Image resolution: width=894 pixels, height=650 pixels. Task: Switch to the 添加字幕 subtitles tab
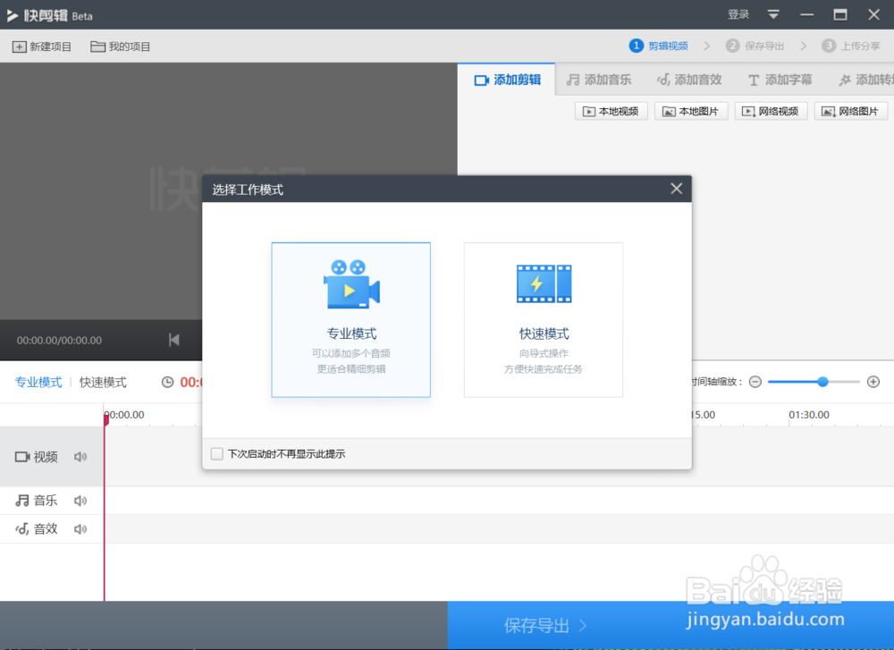779,79
